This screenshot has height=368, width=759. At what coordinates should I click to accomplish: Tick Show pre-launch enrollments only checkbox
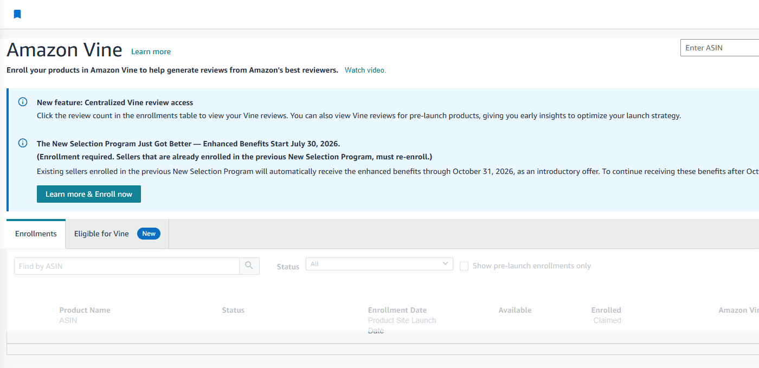464,266
